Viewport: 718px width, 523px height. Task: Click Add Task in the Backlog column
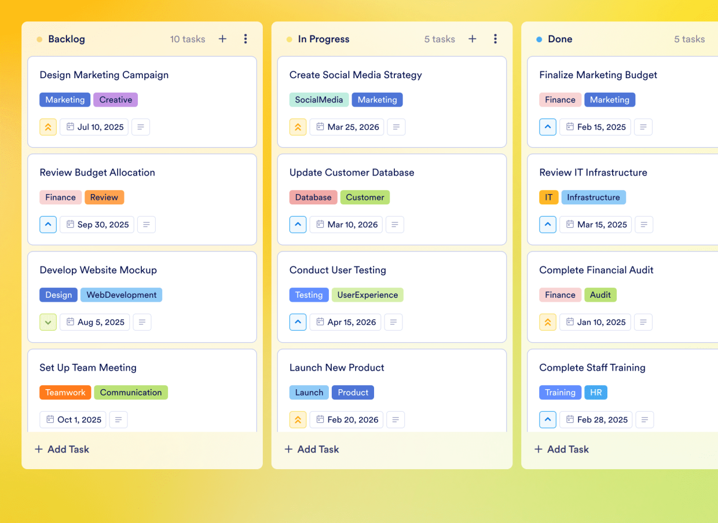[61, 449]
